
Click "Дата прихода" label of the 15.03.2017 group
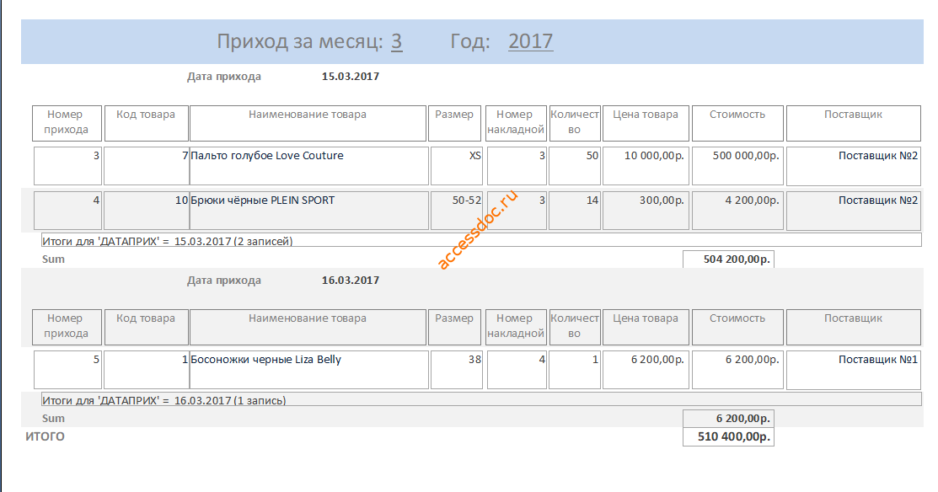pyautogui.click(x=223, y=77)
